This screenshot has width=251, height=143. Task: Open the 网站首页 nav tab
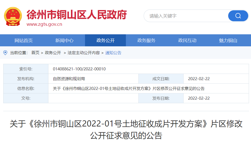click(24, 41)
